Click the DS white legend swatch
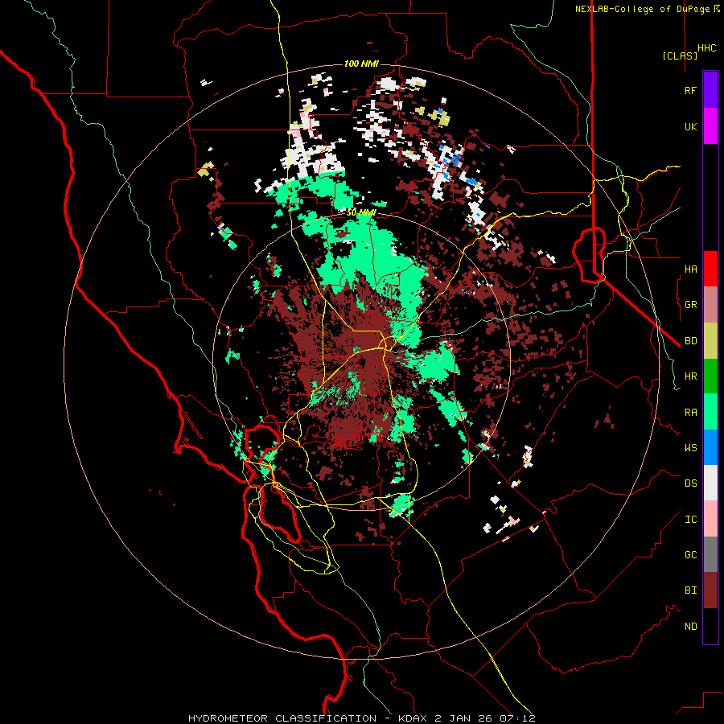The width and height of the screenshot is (724, 724). (x=710, y=483)
